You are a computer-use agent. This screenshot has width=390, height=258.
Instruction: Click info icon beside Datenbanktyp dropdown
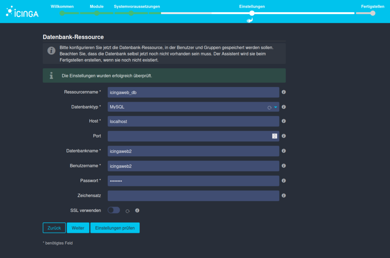click(284, 107)
